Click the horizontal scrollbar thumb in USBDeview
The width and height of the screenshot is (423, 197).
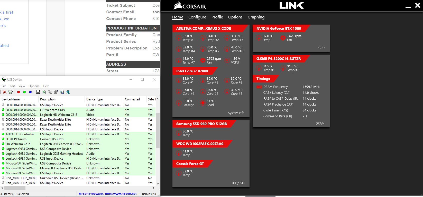[15, 188]
